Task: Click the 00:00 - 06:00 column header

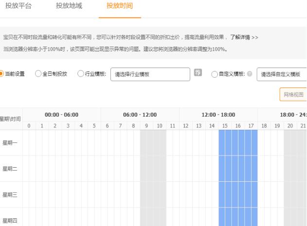Action: [61, 115]
